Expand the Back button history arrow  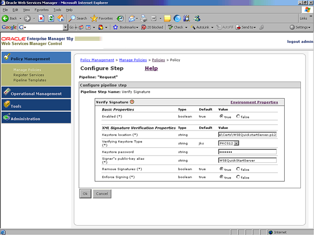pyautogui.click(x=20, y=19)
